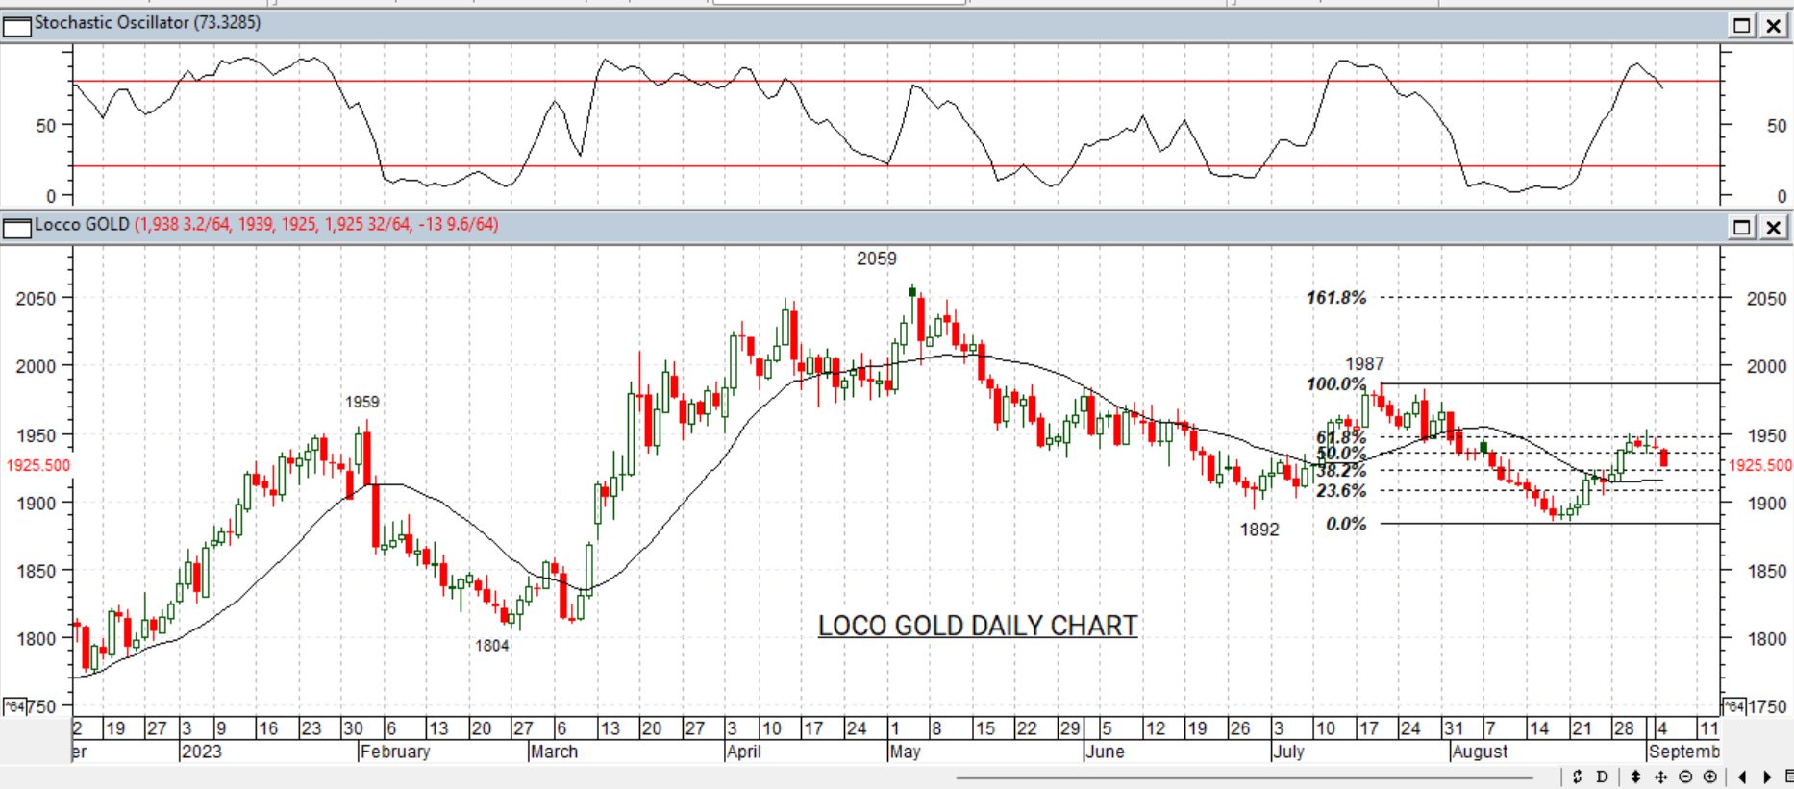Open the Stochastic Oscillator pane menu icon
Screen dimensions: 1794x789
click(x=17, y=25)
